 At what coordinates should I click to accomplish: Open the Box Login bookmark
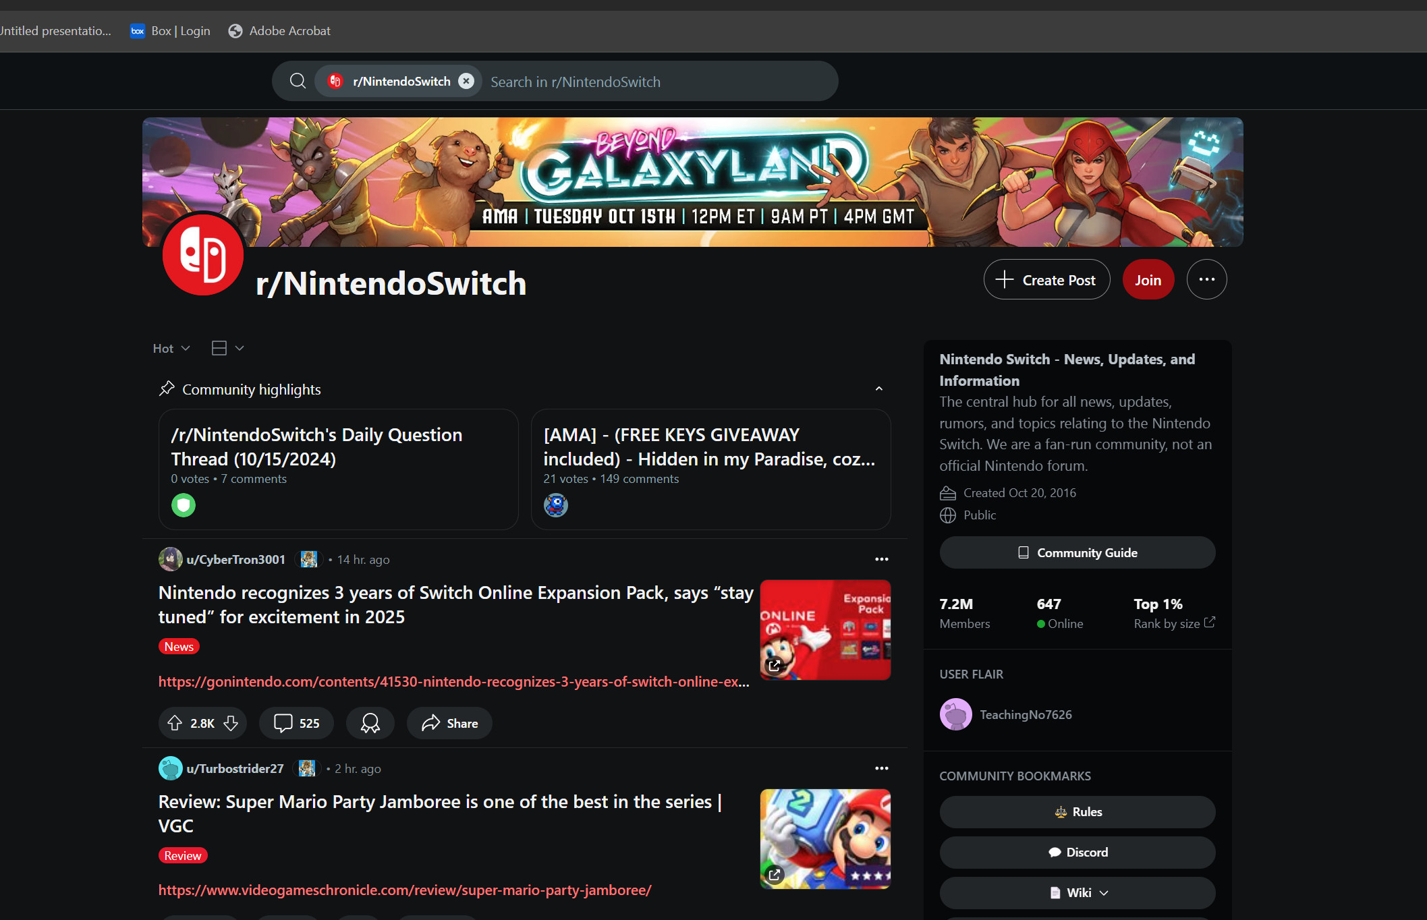pos(170,31)
